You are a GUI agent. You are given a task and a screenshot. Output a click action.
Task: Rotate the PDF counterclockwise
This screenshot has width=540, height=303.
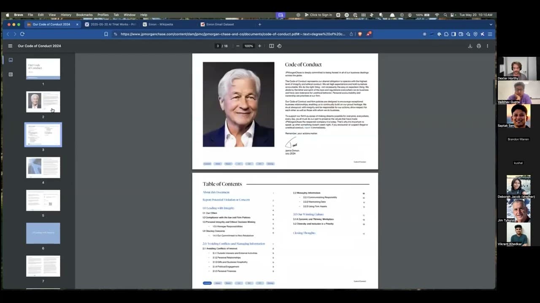pos(279,46)
